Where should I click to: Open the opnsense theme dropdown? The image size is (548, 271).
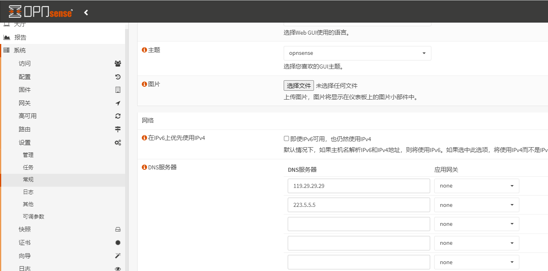pyautogui.click(x=357, y=53)
